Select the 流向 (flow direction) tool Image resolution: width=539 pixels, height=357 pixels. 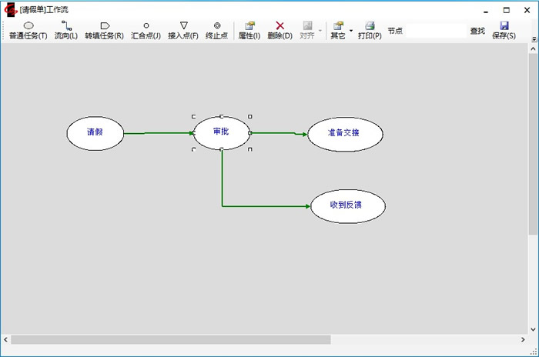point(65,30)
